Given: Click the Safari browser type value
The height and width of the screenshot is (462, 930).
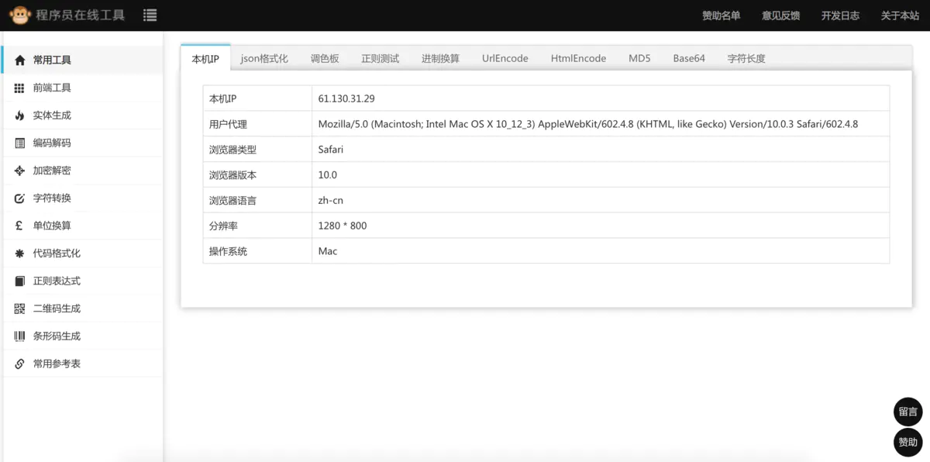Looking at the screenshot, I should click(x=331, y=150).
